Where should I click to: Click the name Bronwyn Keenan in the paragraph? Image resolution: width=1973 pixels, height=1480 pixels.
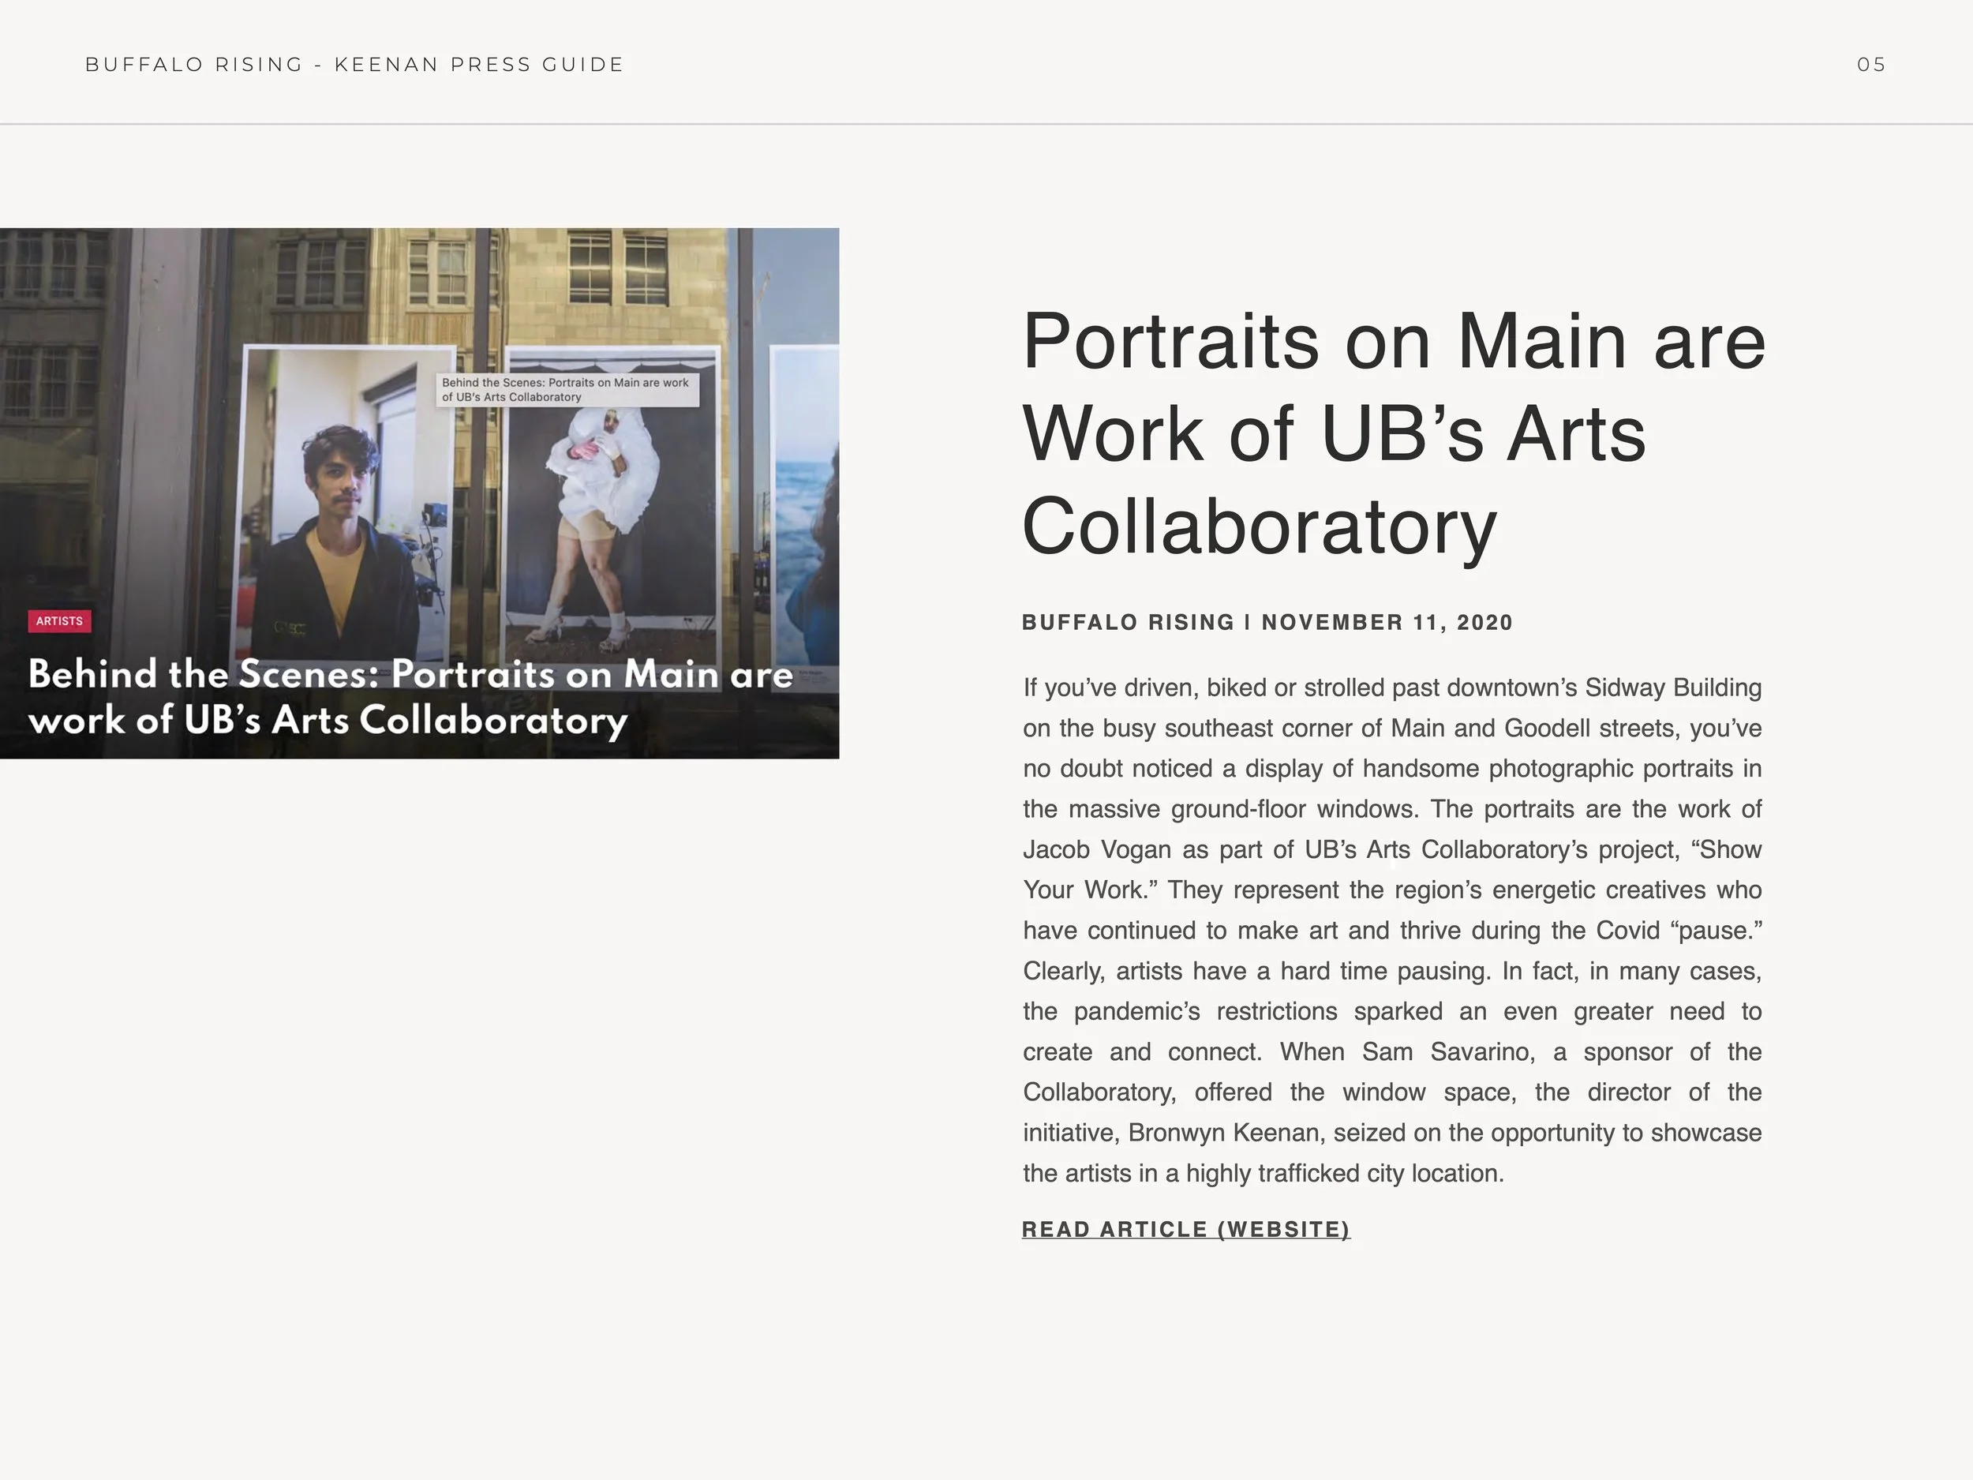1226,1133
